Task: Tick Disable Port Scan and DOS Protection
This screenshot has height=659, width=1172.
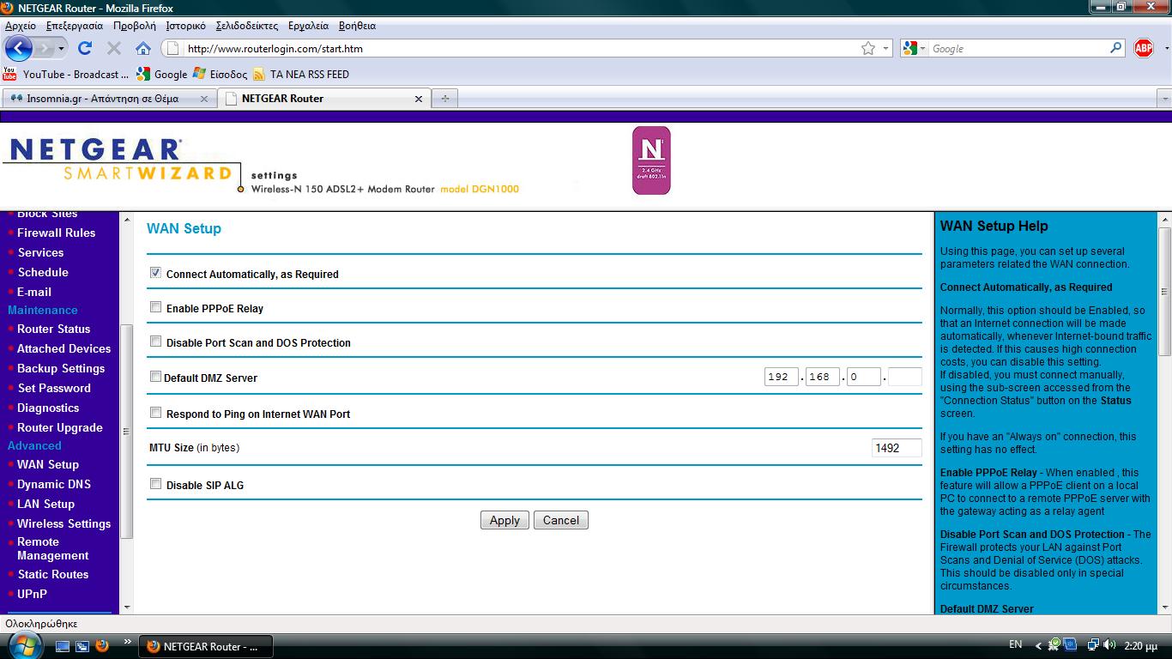Action: pos(155,341)
